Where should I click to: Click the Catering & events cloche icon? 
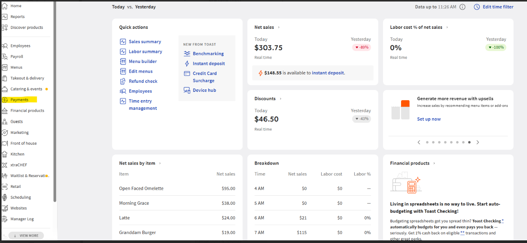tap(5, 89)
